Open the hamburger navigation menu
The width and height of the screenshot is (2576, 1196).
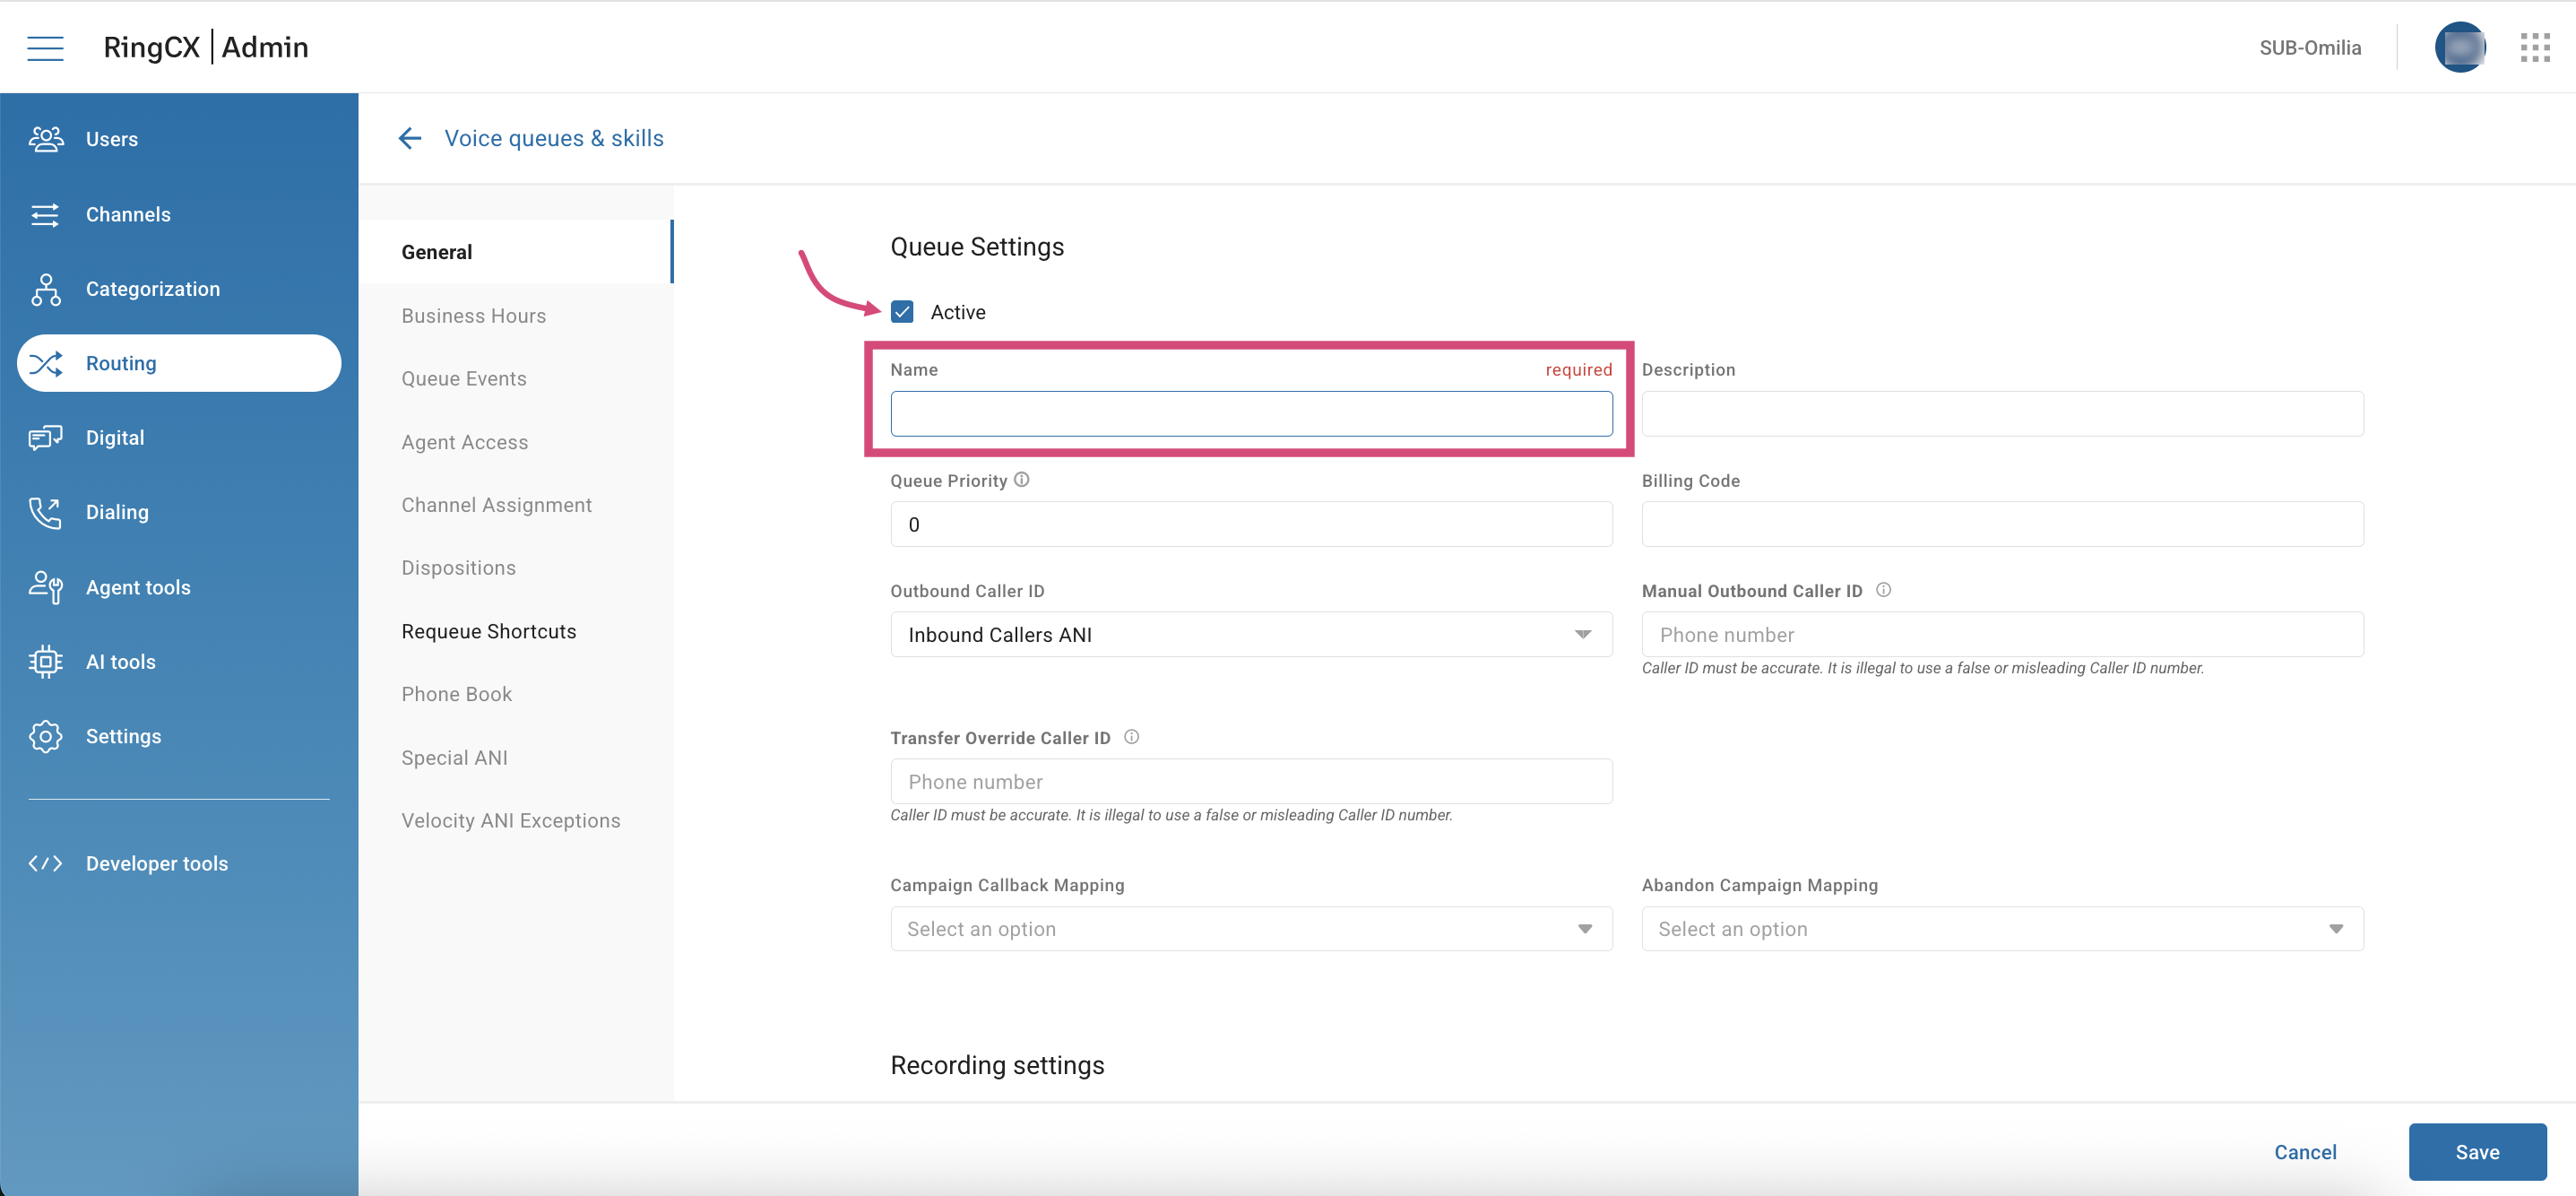(x=45, y=47)
